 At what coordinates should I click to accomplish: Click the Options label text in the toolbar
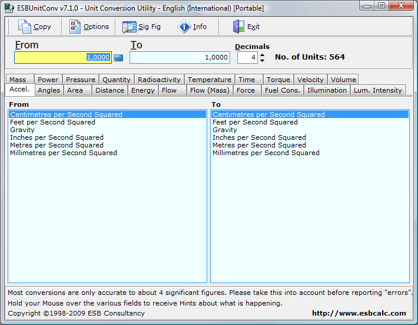pyautogui.click(x=96, y=27)
